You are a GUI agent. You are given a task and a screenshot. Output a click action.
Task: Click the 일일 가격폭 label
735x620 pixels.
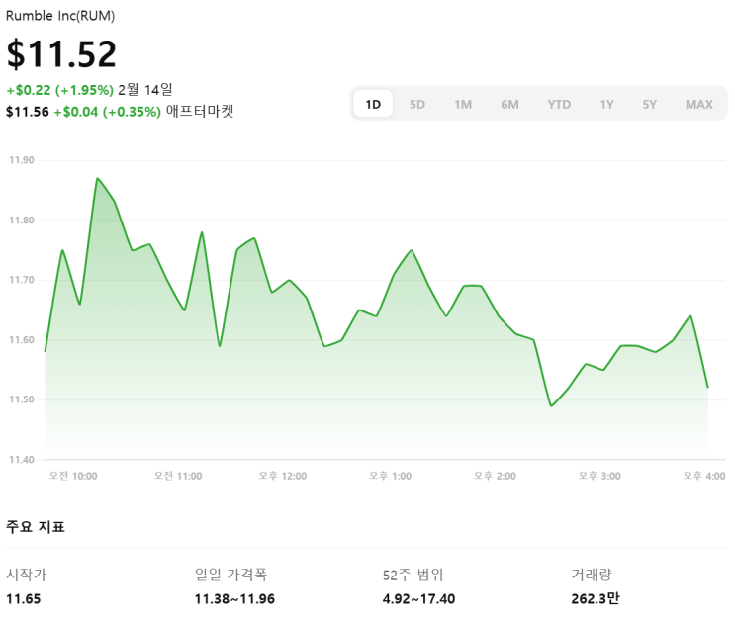tap(231, 575)
